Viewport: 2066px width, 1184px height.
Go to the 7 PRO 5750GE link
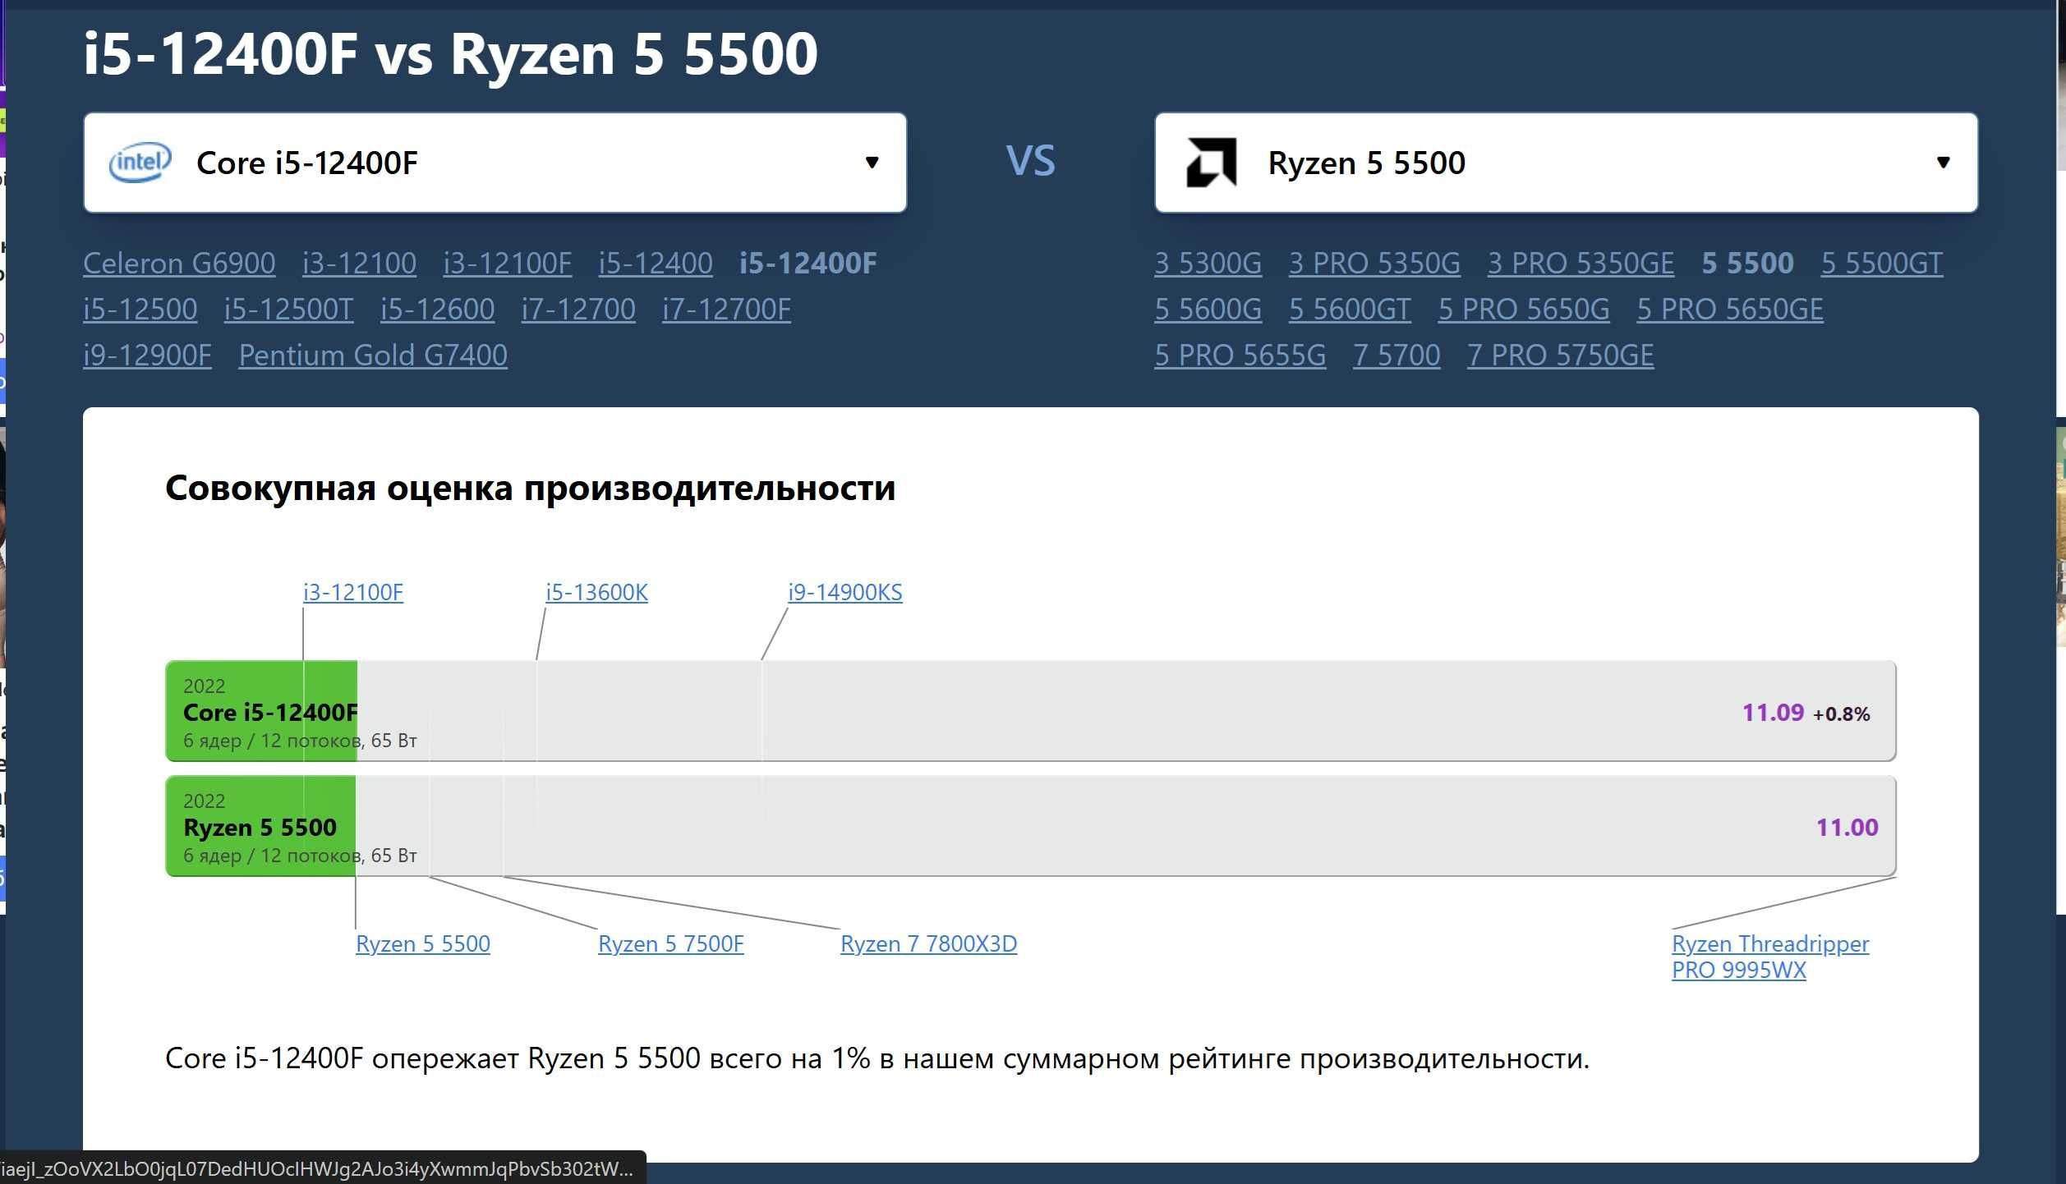[x=1561, y=356]
